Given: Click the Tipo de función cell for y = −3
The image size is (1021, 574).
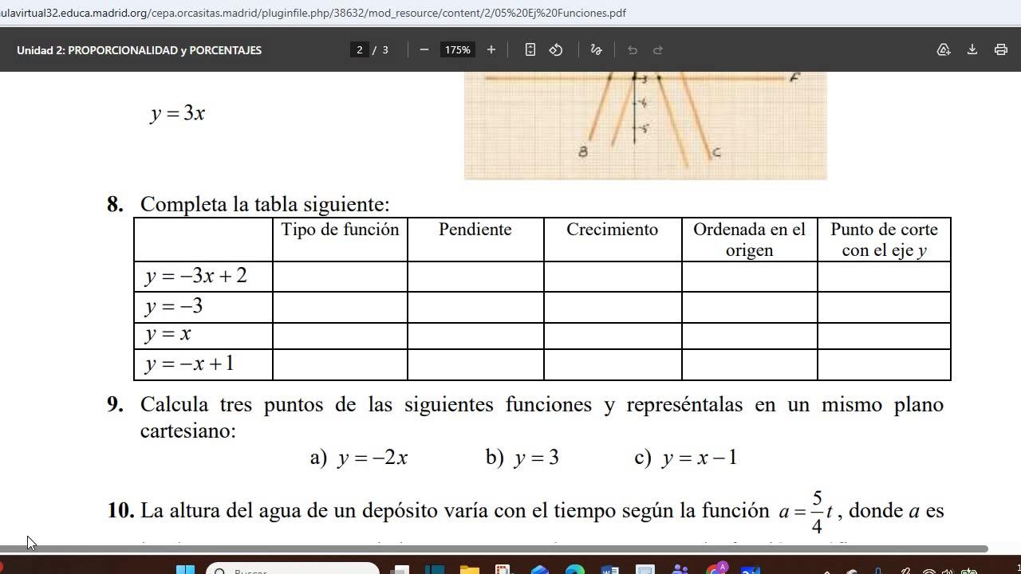Looking at the screenshot, I should tap(340, 307).
